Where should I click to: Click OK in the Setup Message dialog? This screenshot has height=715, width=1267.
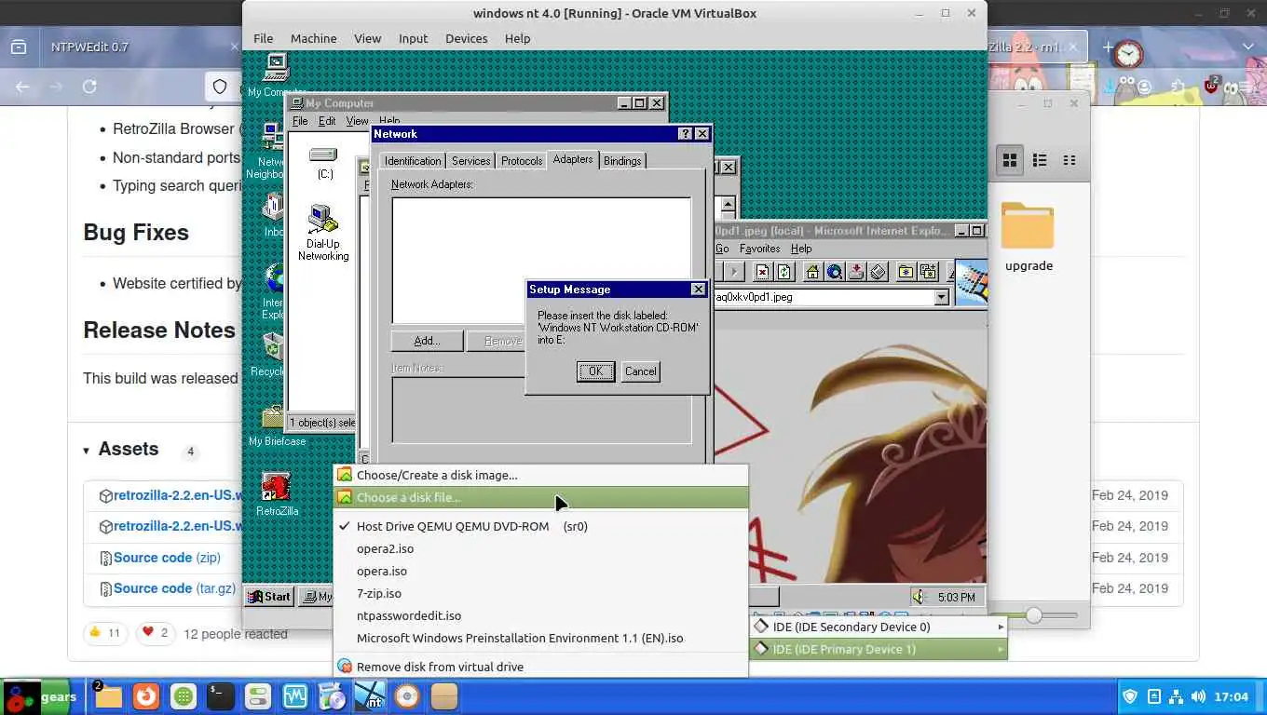(595, 371)
